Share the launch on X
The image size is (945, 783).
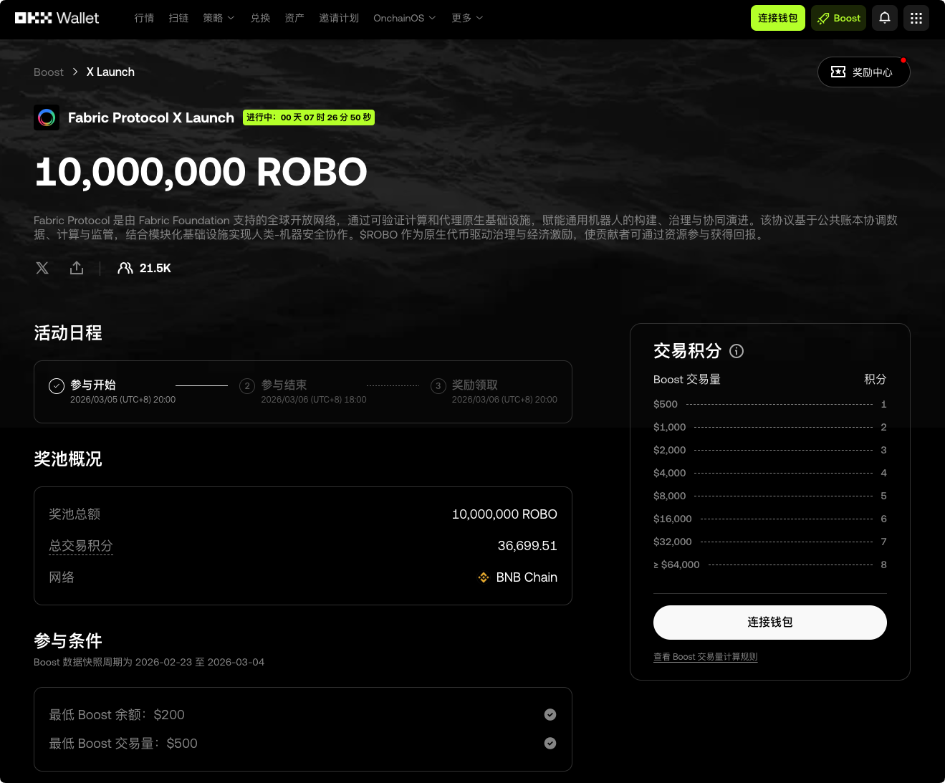point(42,268)
